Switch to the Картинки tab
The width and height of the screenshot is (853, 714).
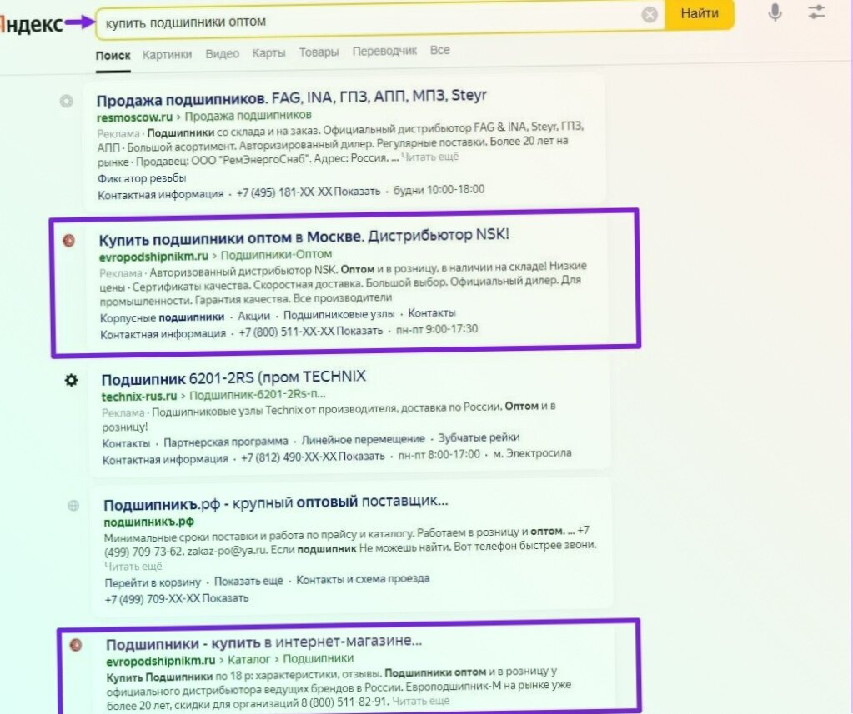[x=167, y=54]
